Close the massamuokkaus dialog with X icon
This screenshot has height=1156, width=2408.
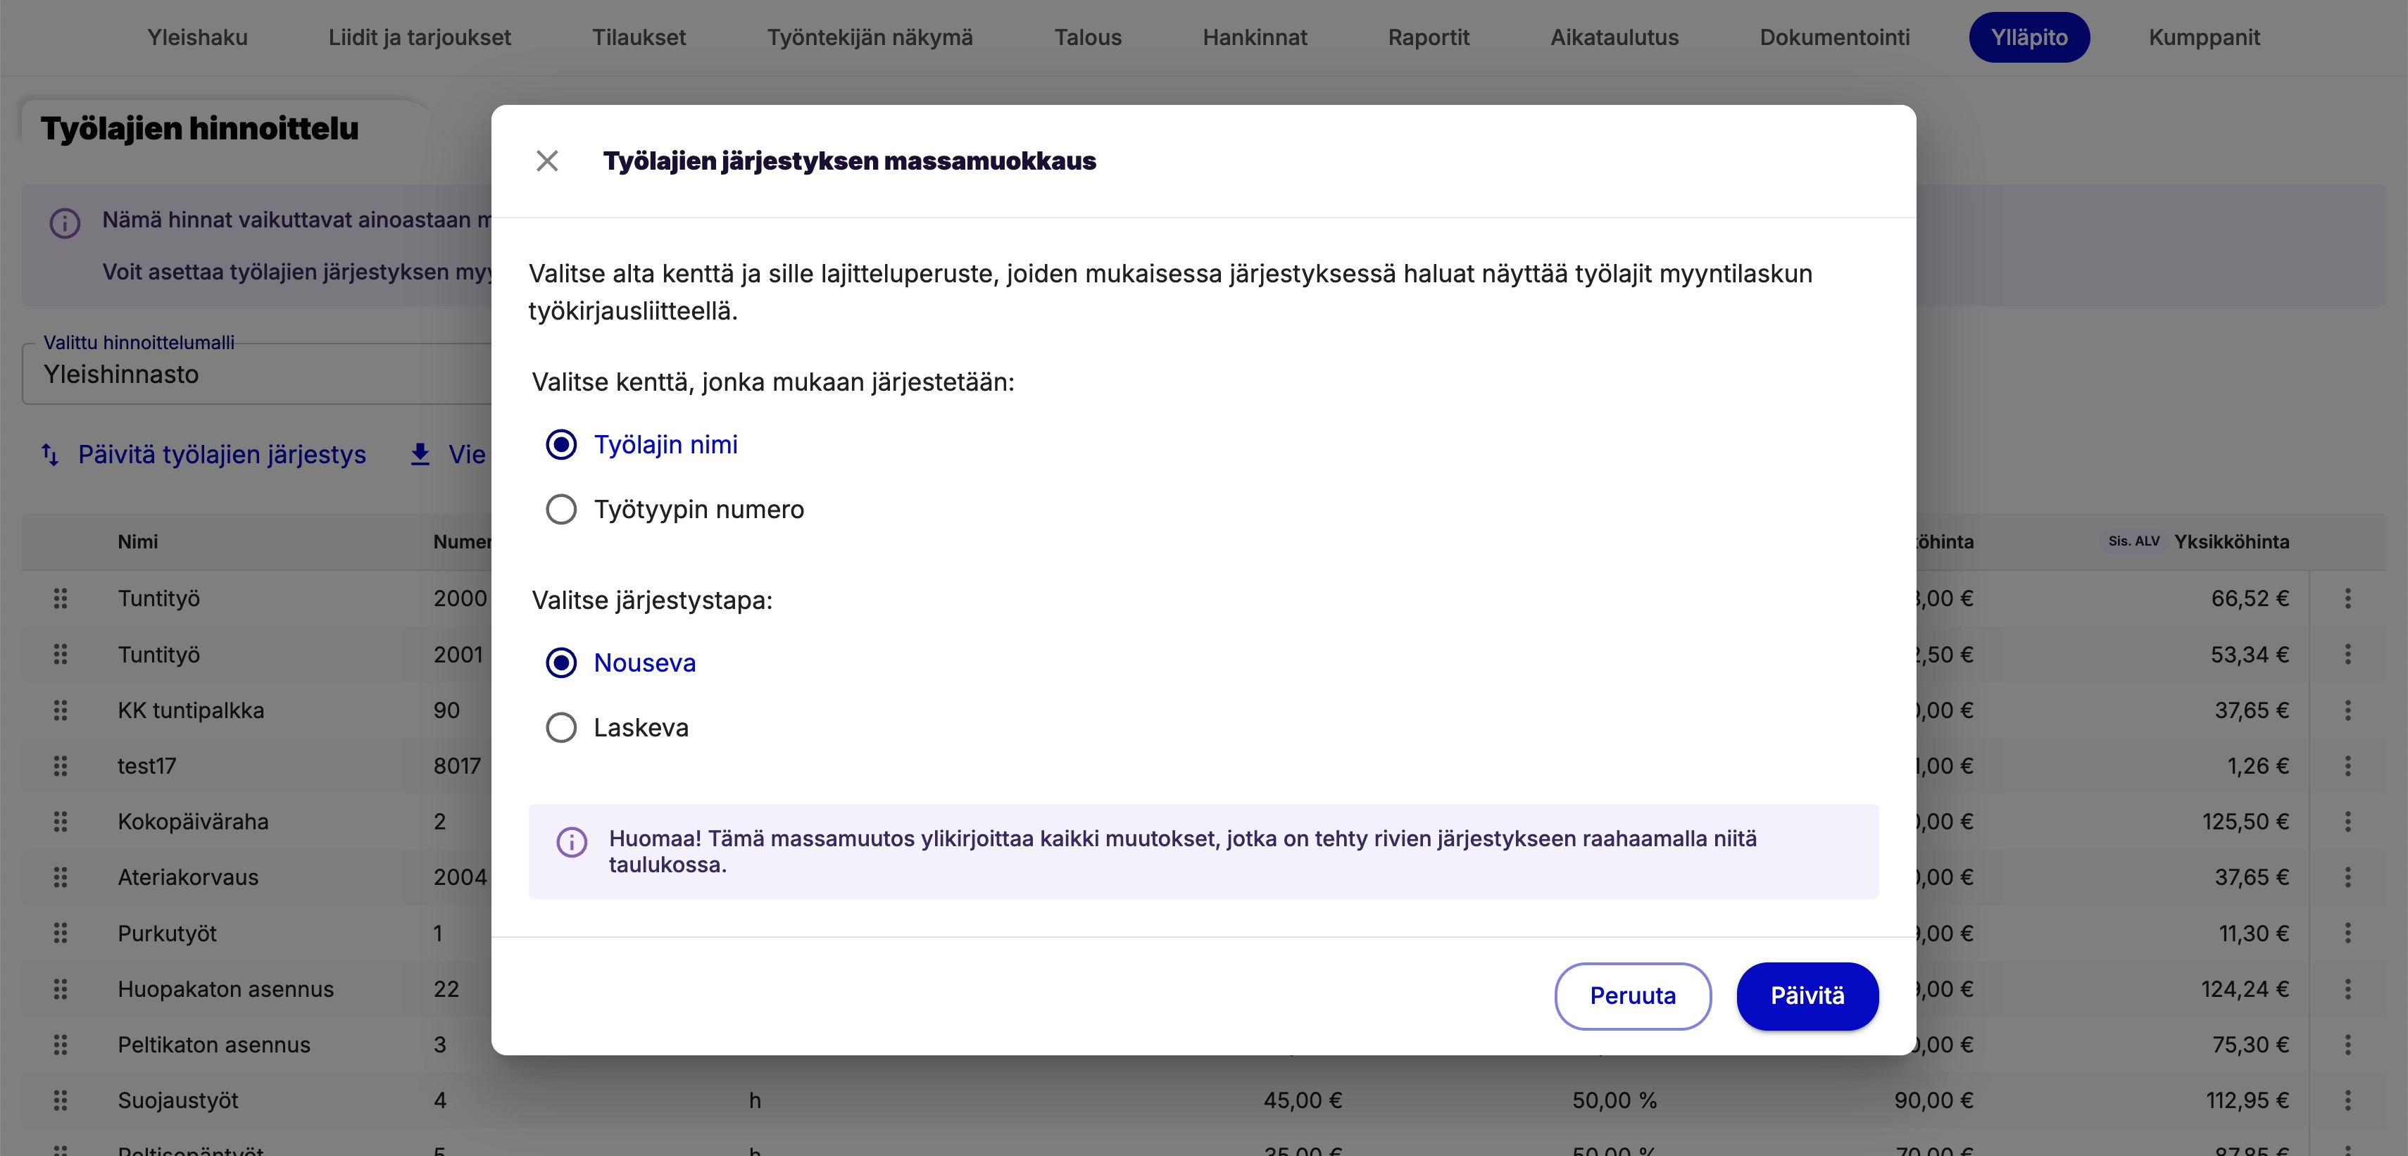[x=547, y=161]
